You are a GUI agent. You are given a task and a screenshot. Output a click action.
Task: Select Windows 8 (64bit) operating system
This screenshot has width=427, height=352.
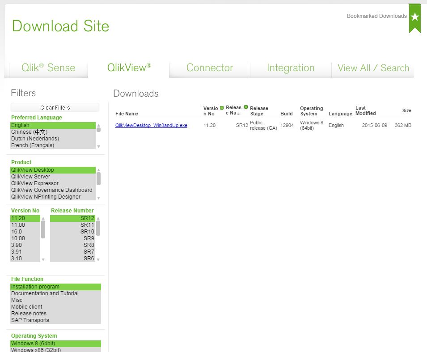point(55,344)
